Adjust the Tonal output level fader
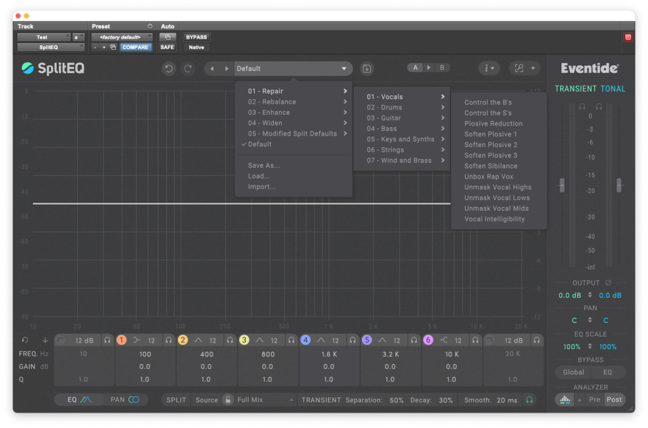This screenshot has height=428, width=648. pos(619,185)
